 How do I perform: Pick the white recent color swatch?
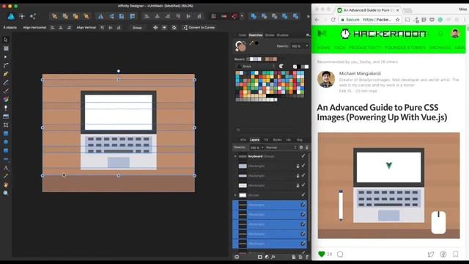coord(251,59)
